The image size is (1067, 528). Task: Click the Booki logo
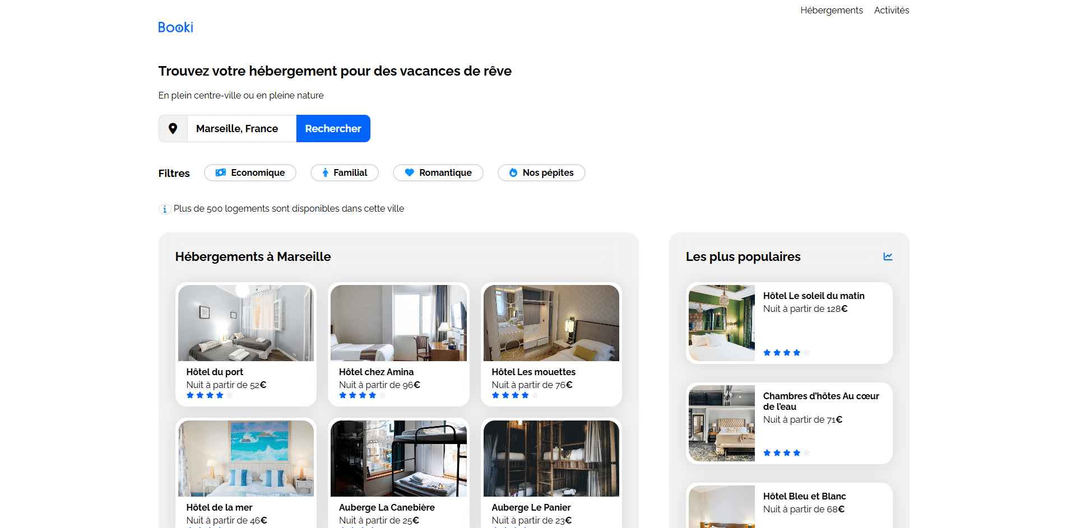click(175, 27)
